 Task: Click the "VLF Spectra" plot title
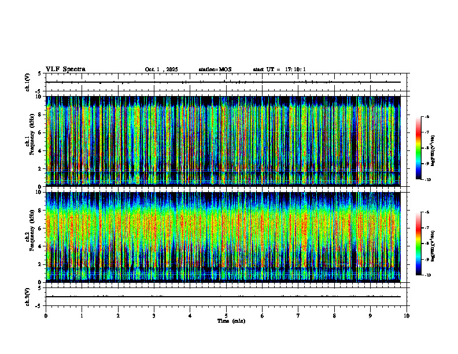coord(65,69)
